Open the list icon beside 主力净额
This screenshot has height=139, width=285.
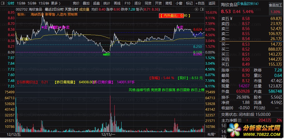point(240,120)
